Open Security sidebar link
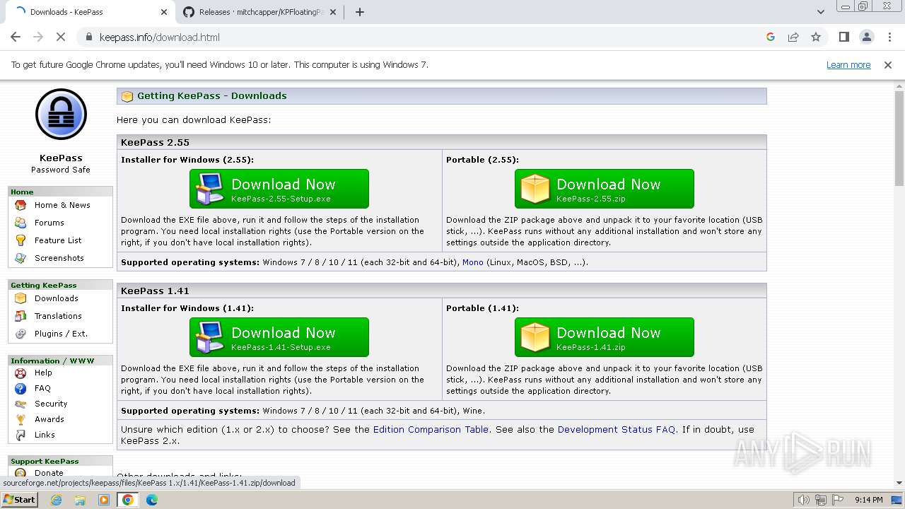Image resolution: width=905 pixels, height=509 pixels. [51, 404]
